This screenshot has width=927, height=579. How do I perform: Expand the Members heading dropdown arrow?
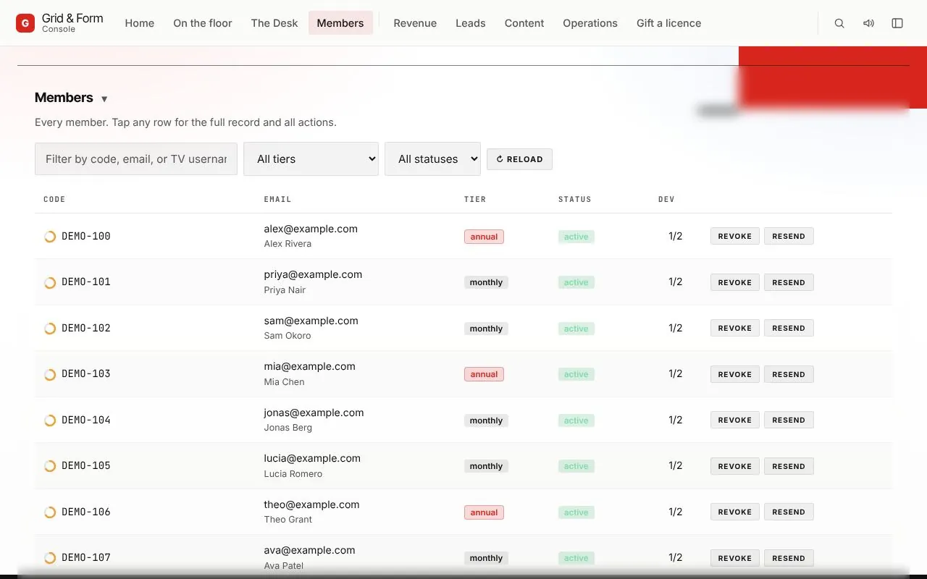tap(104, 99)
